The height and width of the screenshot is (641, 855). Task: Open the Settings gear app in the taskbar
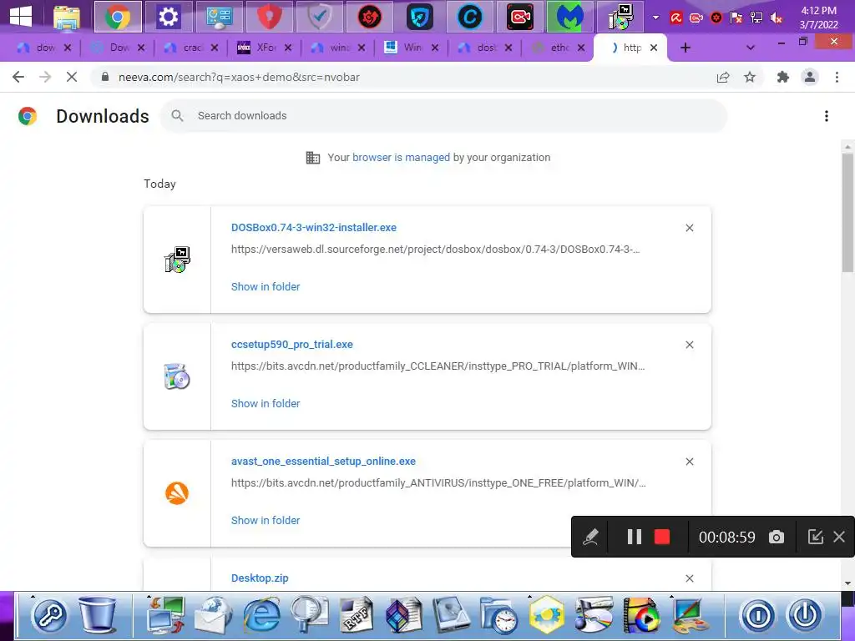click(168, 17)
